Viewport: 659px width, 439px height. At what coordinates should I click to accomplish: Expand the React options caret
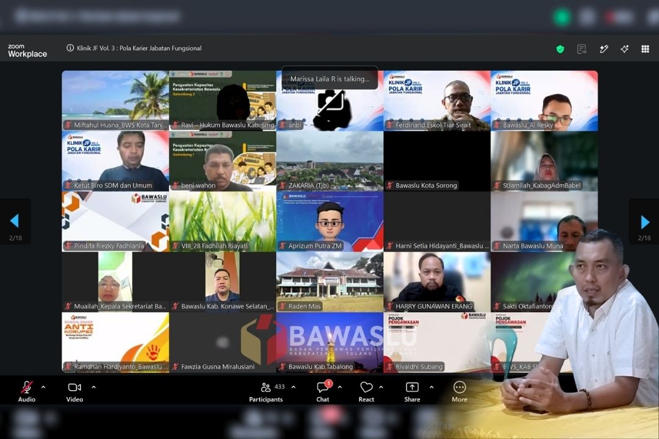[x=381, y=387]
